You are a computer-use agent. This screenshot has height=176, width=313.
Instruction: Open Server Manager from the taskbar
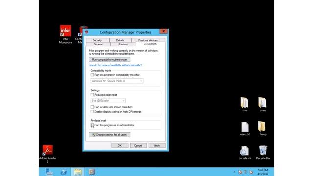pyautogui.click(x=49, y=172)
